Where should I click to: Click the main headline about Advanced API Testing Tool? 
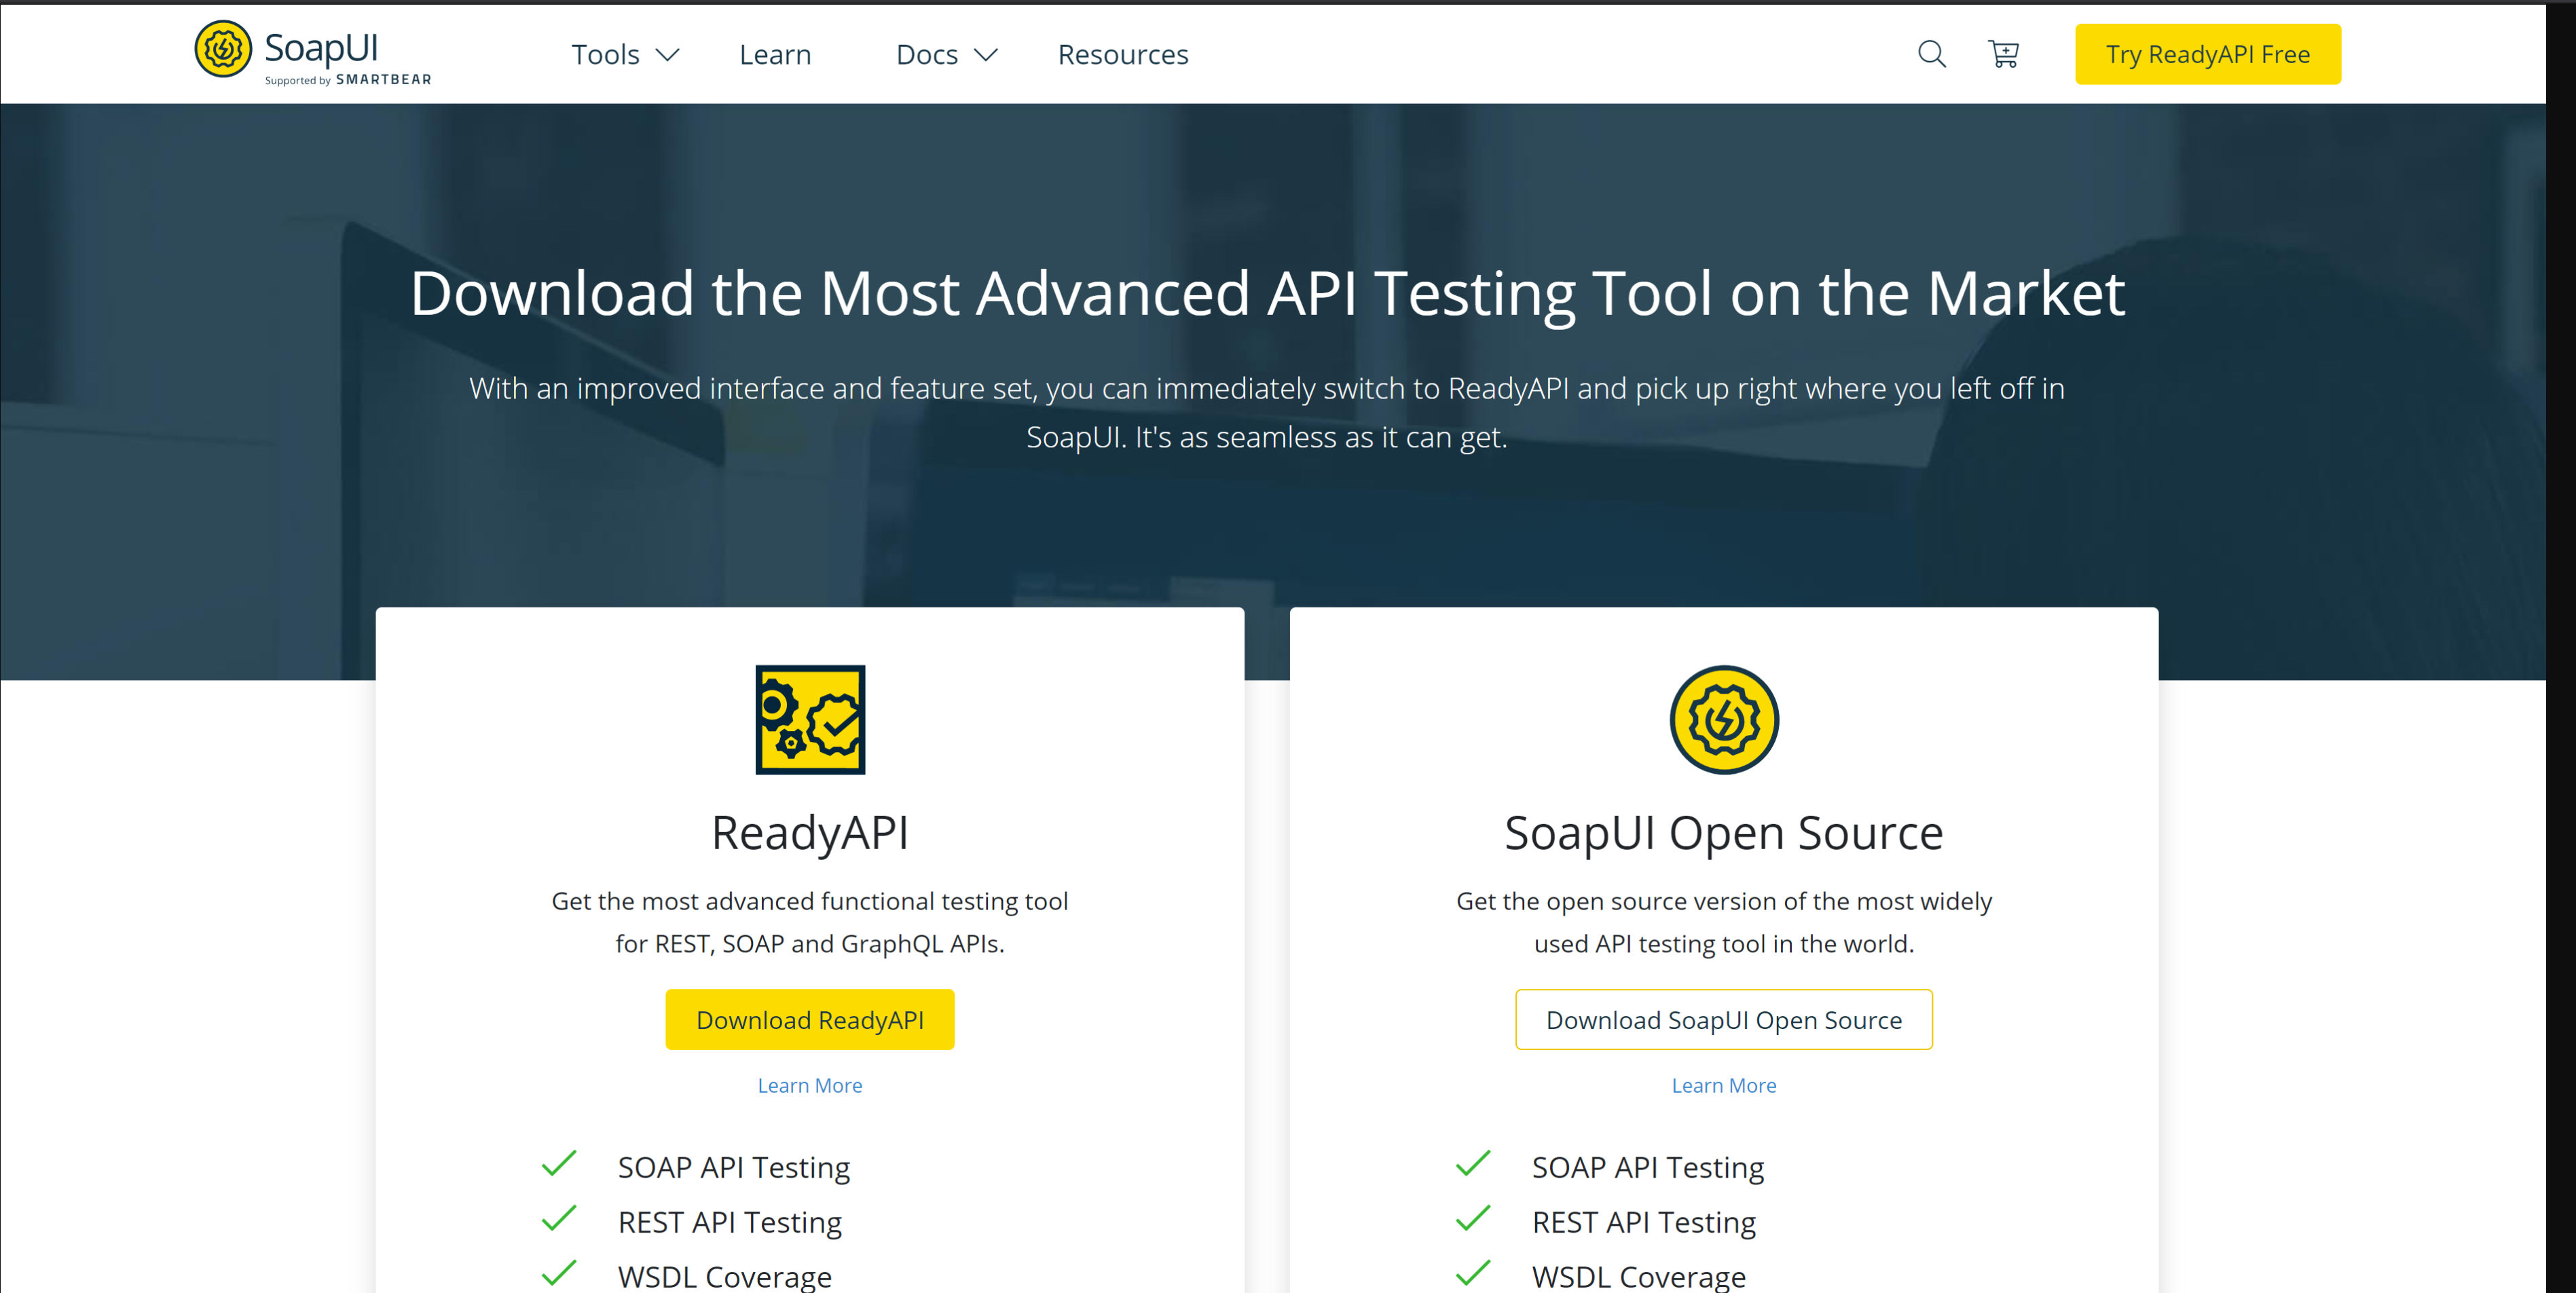1267,294
